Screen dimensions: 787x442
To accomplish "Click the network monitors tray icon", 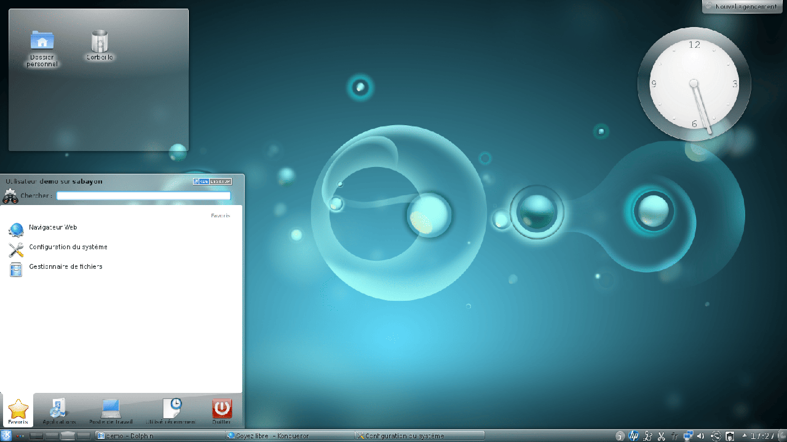I will click(x=689, y=436).
